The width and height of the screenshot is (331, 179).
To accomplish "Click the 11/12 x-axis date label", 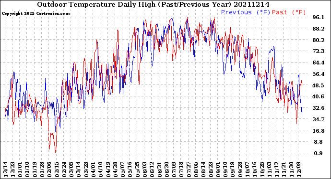I will click(276, 169).
